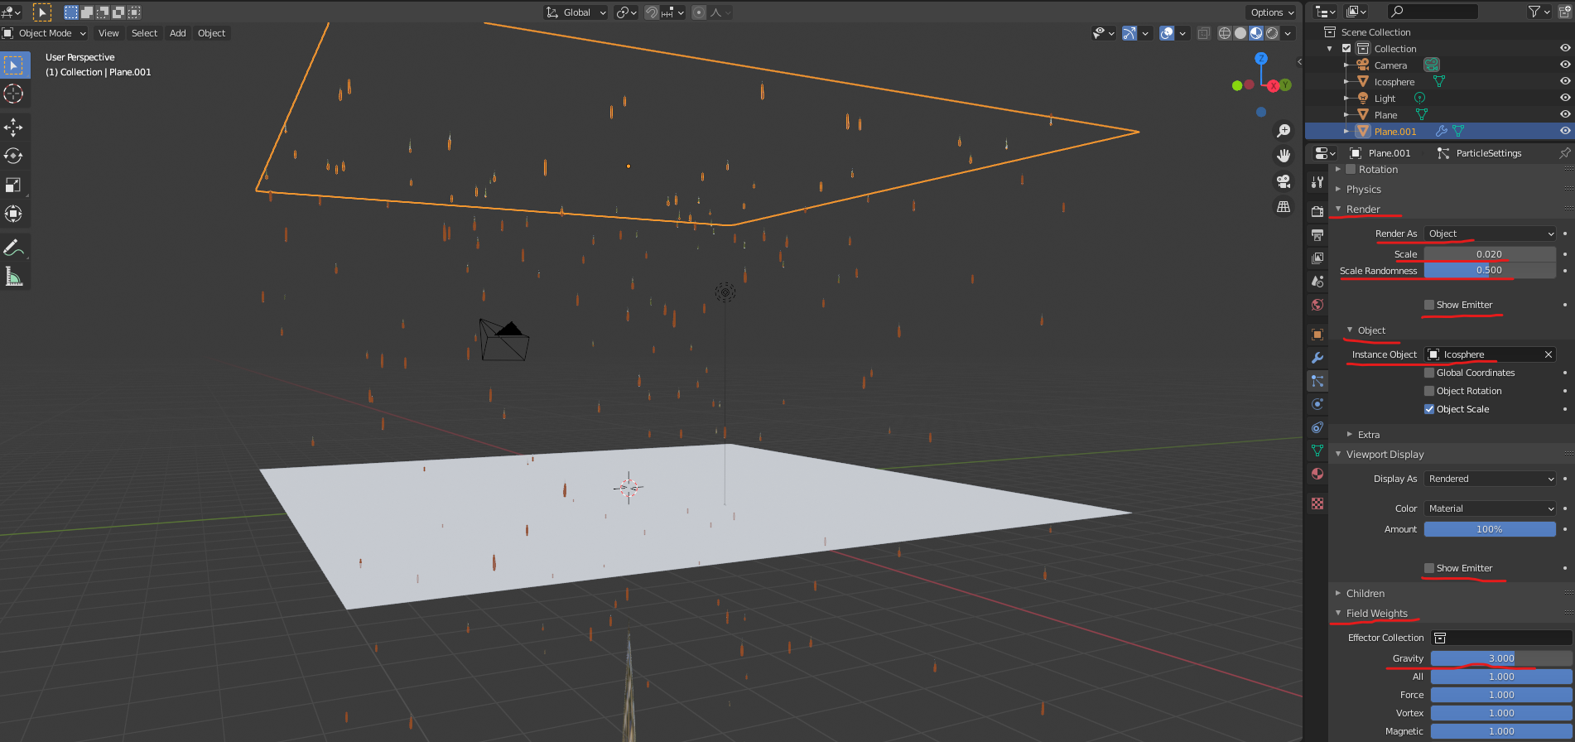
Task: Select the Measure tool
Action: pos(13,276)
